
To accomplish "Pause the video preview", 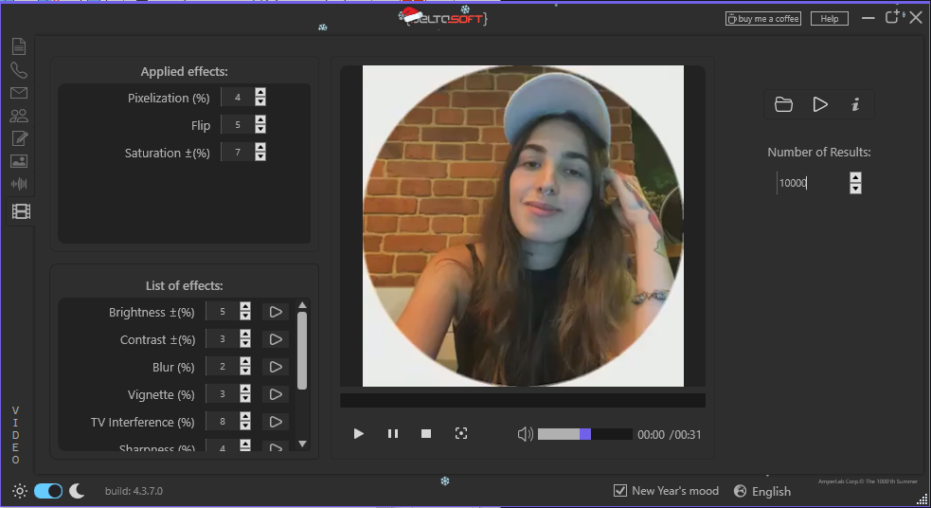I will pyautogui.click(x=393, y=434).
